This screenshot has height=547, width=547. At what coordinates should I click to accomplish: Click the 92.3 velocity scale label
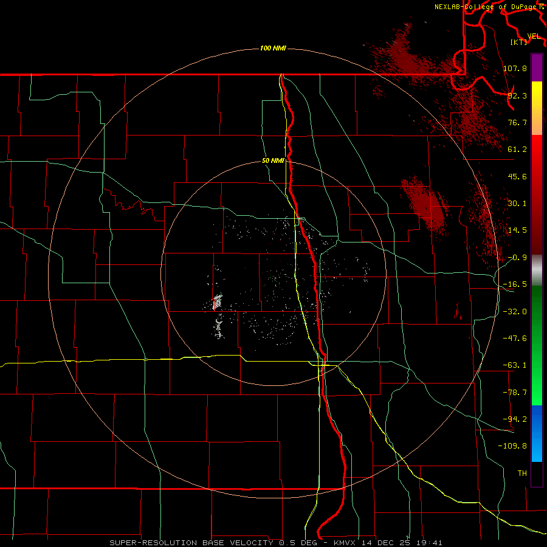517,95
